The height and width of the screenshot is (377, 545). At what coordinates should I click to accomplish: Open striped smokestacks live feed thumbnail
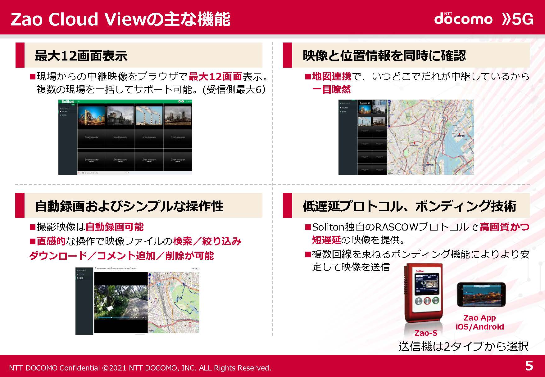click(149, 116)
